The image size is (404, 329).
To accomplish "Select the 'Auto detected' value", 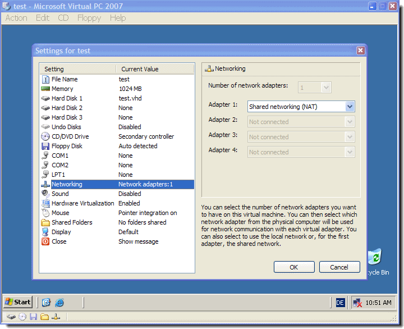I will (x=138, y=146).
